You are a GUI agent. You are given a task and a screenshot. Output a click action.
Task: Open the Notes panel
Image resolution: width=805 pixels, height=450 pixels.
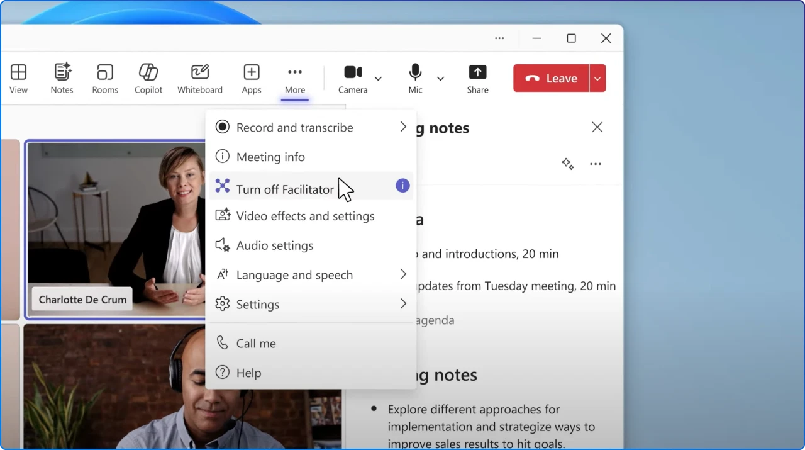62,79
